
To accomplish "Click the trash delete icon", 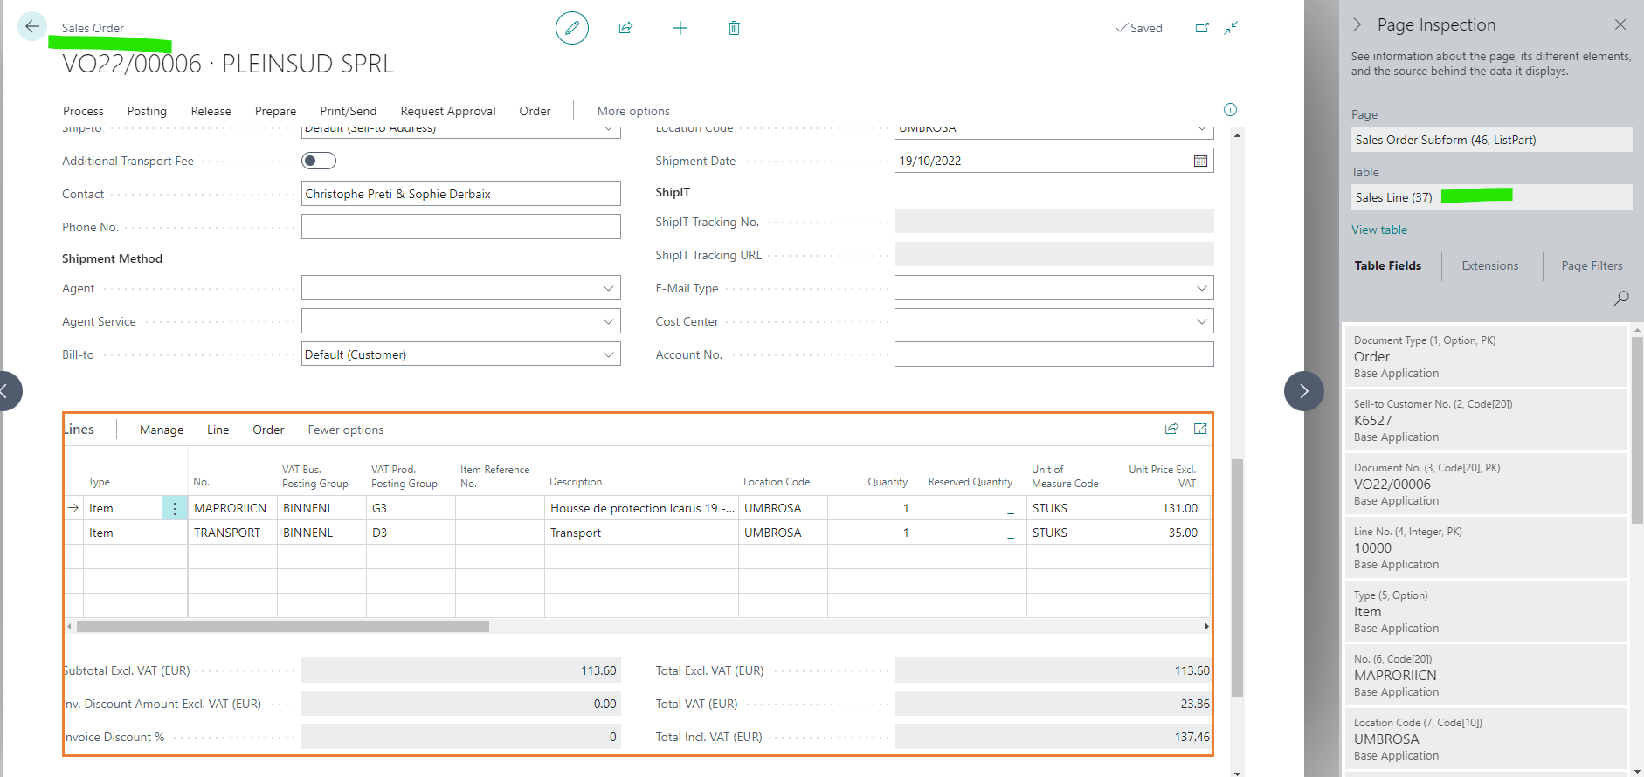I will click(734, 28).
